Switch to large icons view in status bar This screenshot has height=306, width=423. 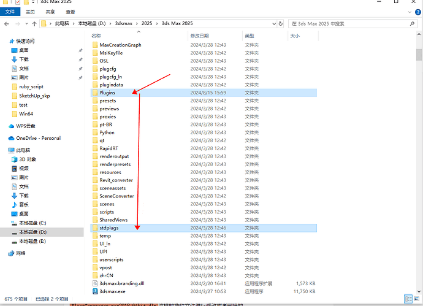click(416, 299)
